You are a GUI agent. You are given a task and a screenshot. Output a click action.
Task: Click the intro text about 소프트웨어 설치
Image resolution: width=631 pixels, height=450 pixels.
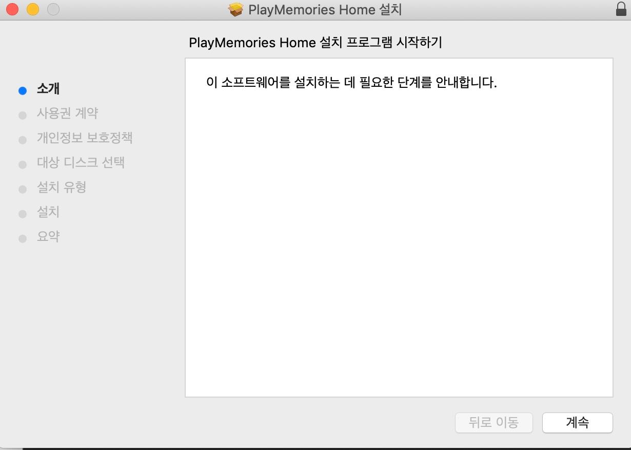[x=351, y=83]
